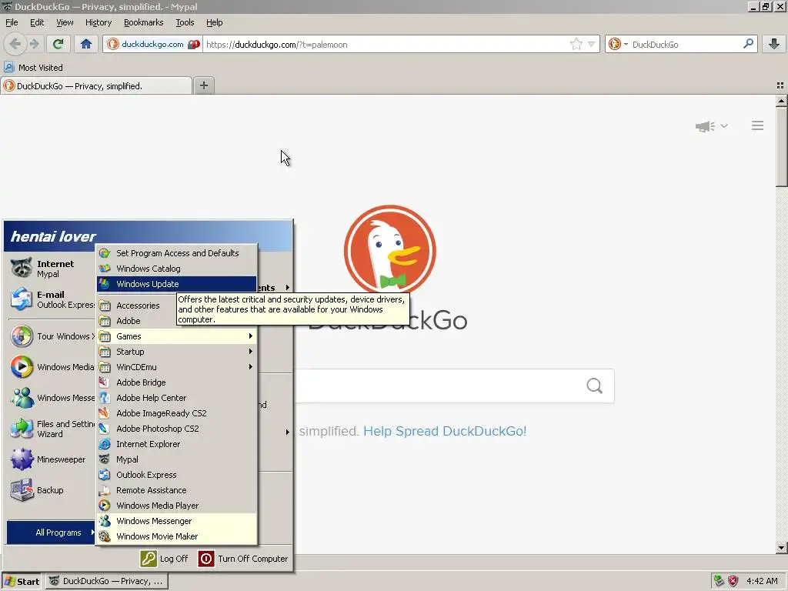The height and width of the screenshot is (591, 788).
Task: Open the Tools menu
Action: pyautogui.click(x=185, y=22)
